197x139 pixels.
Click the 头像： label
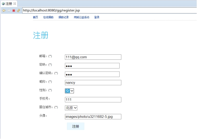click(x=43, y=116)
